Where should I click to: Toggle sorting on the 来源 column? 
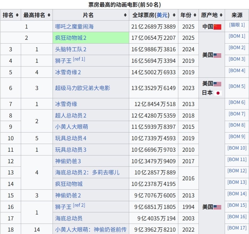[x=237, y=15]
